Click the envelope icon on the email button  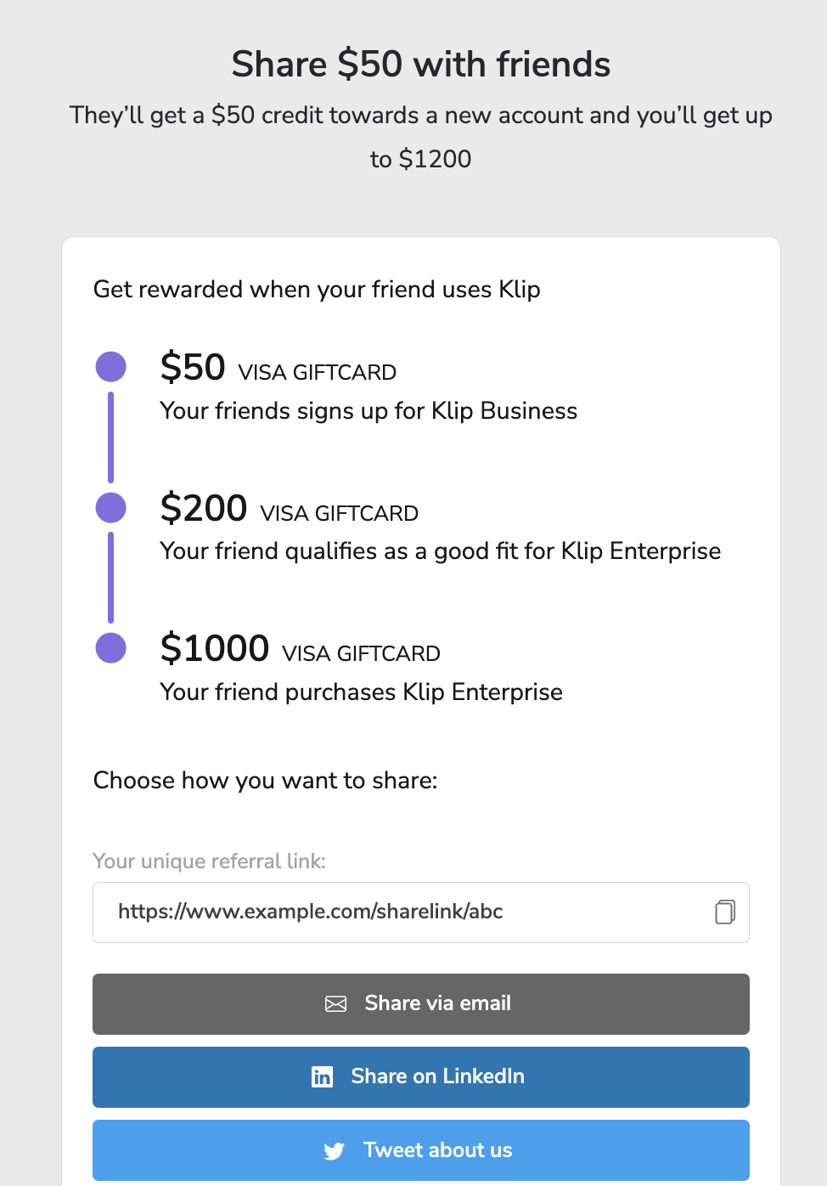pos(336,1004)
